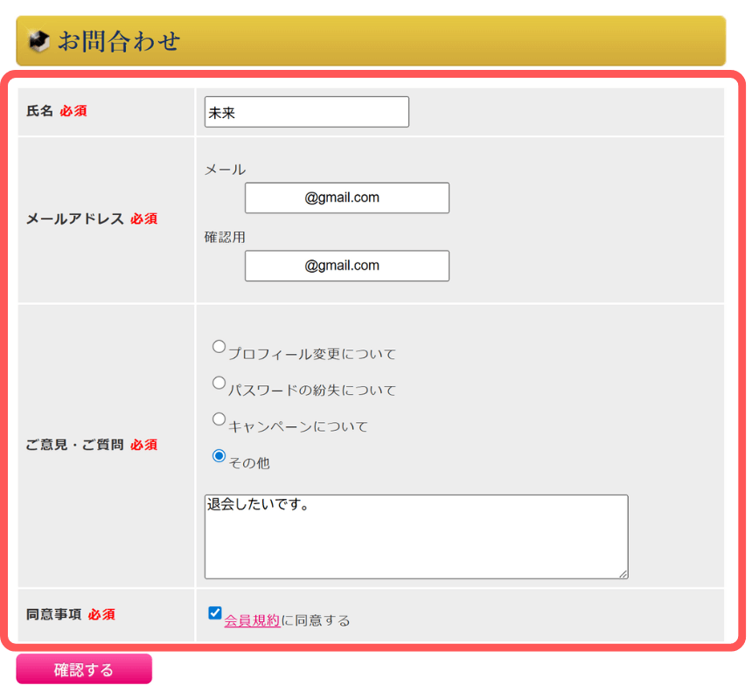Click the textarea resize handle corner
Image resolution: width=752 pixels, height=699 pixels.
point(623,574)
